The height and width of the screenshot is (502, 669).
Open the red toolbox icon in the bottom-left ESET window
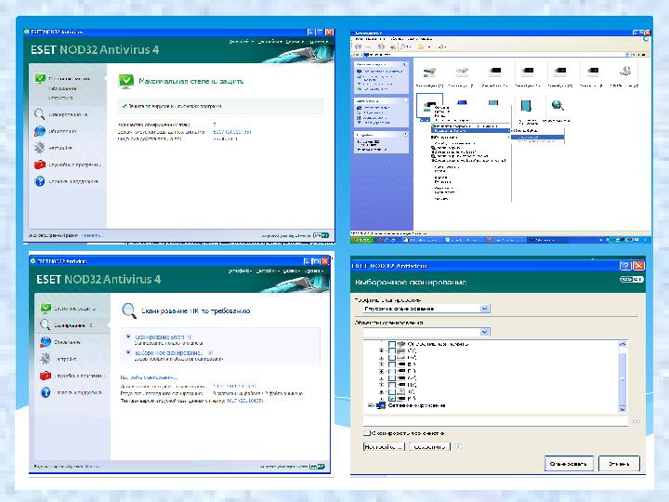[46, 376]
